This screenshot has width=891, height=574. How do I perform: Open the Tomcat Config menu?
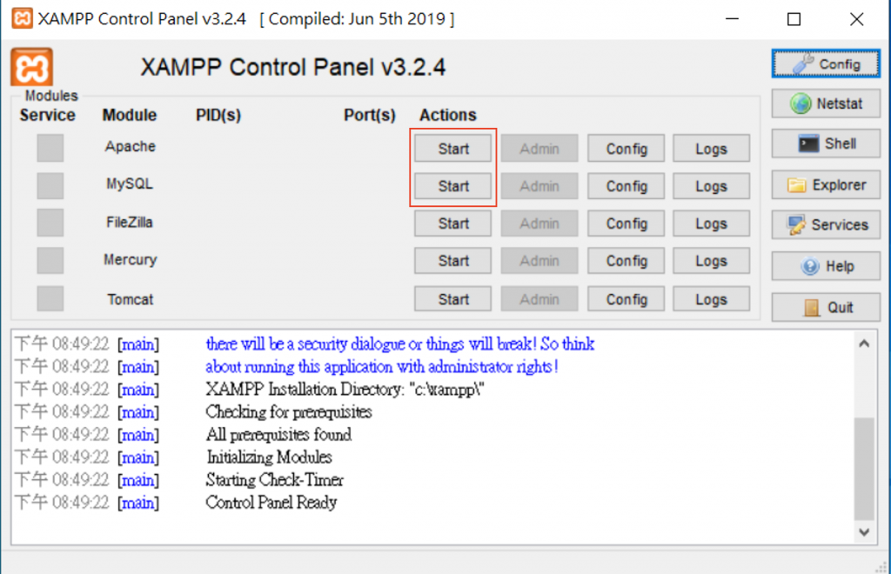[626, 299]
